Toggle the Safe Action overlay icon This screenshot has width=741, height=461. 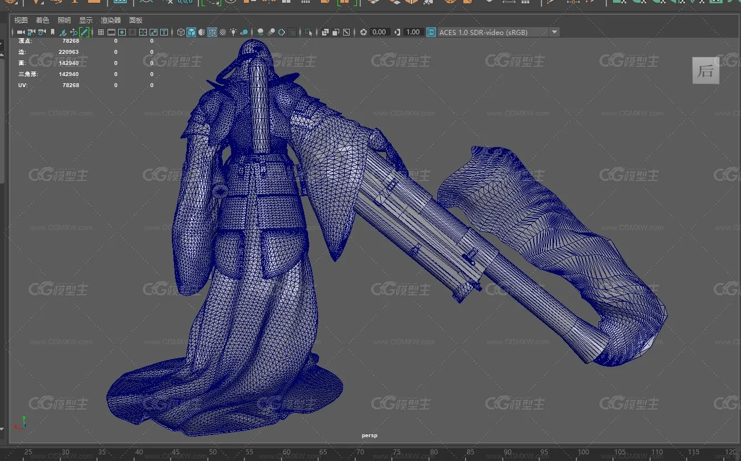pyautogui.click(x=154, y=32)
